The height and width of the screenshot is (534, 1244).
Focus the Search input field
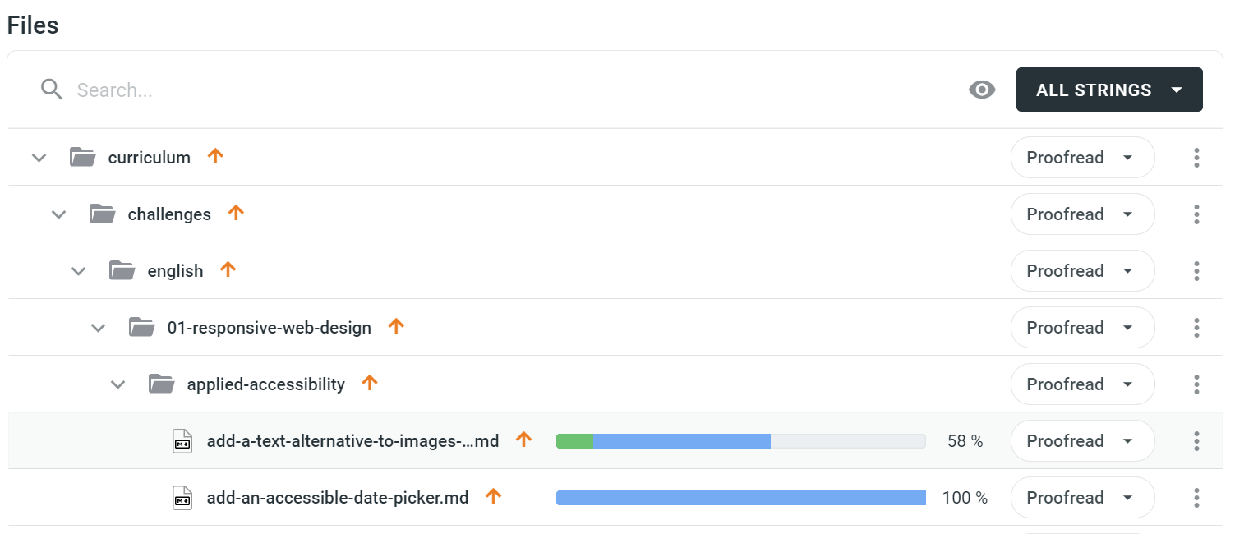point(509,90)
